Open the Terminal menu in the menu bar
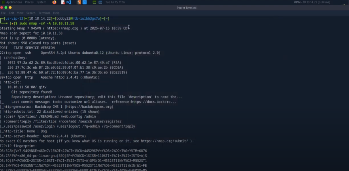This screenshot has height=171, width=349. (x=44, y=13)
